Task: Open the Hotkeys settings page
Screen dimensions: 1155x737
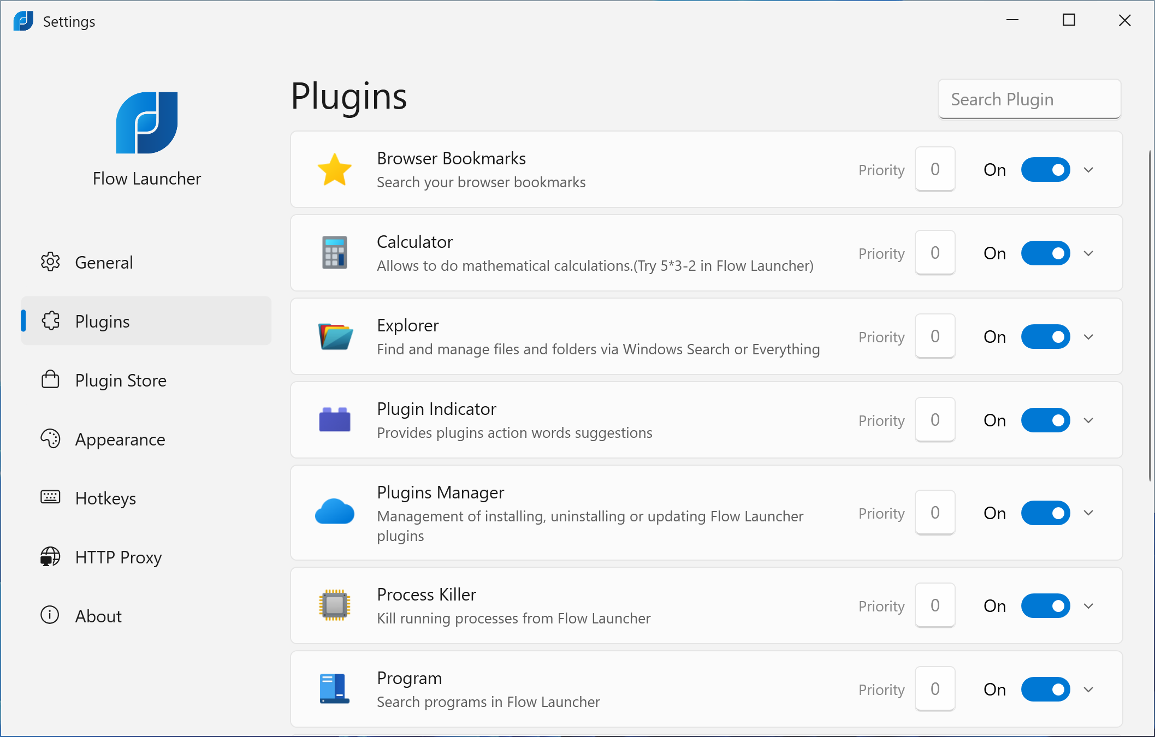Action: pos(146,498)
